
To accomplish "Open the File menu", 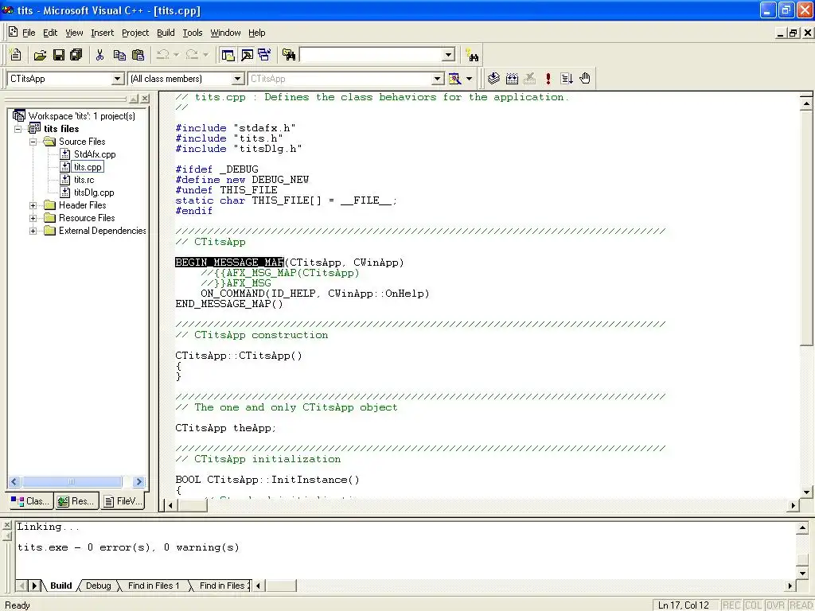I will pyautogui.click(x=29, y=33).
